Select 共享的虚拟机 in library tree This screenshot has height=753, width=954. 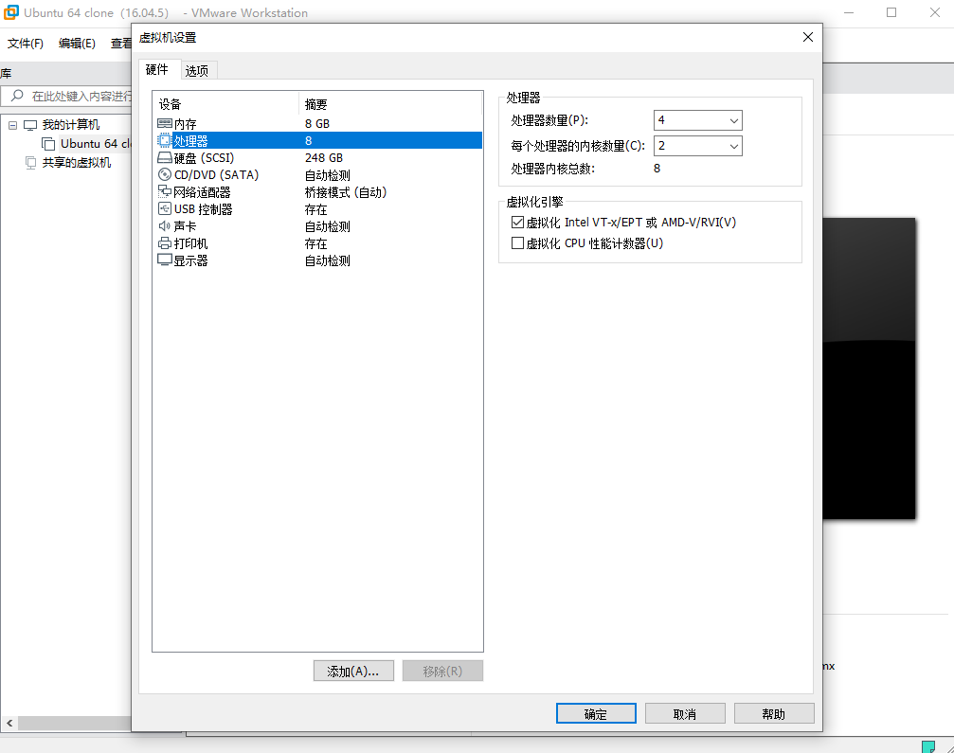click(x=77, y=162)
